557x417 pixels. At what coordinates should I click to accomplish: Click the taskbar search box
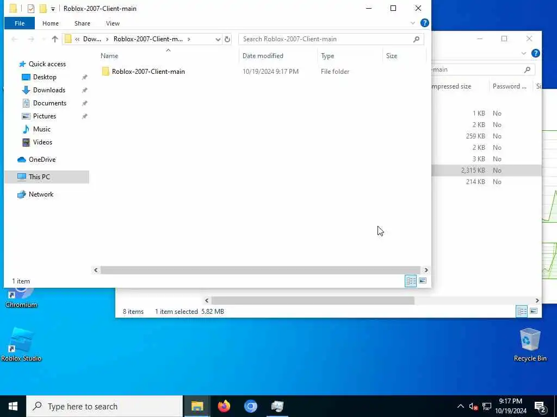pyautogui.click(x=104, y=406)
